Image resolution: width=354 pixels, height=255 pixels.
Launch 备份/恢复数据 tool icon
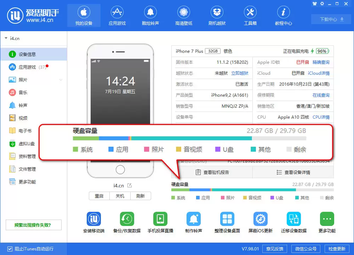[x=127, y=219]
